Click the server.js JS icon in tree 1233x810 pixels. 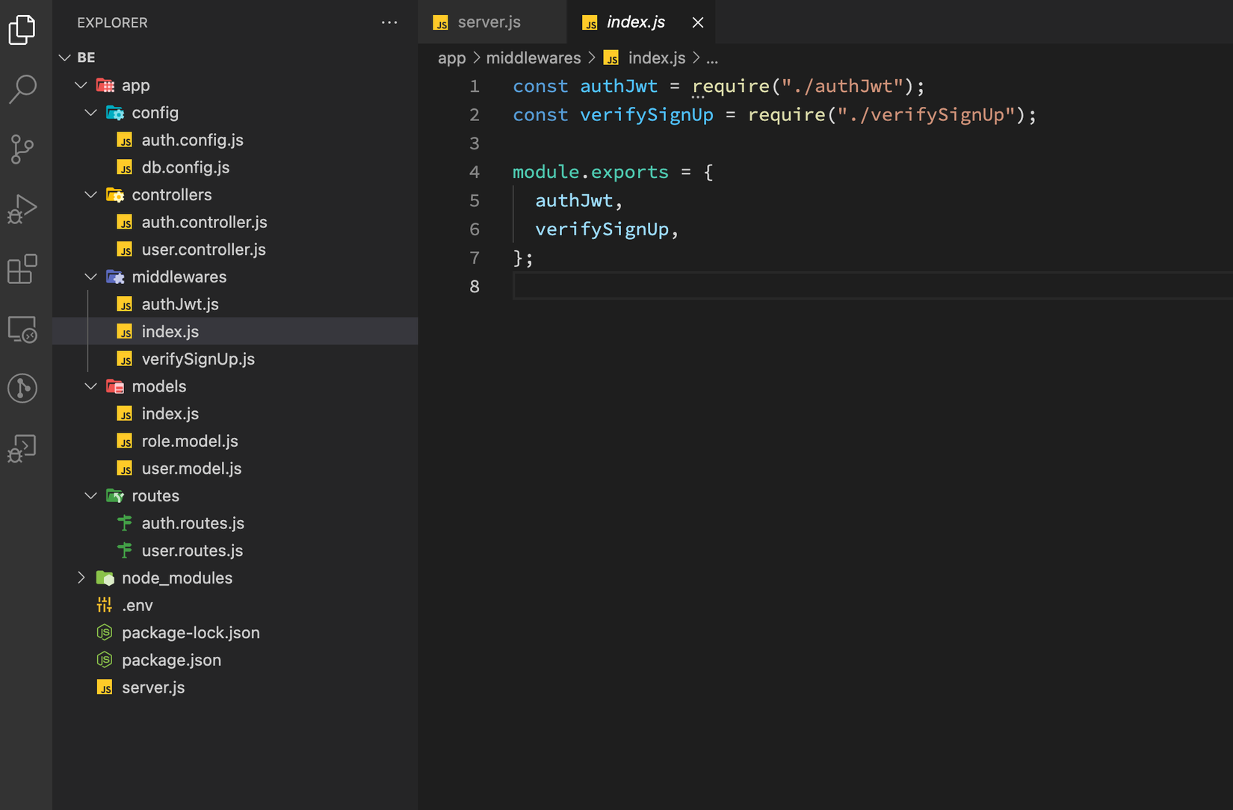point(105,687)
